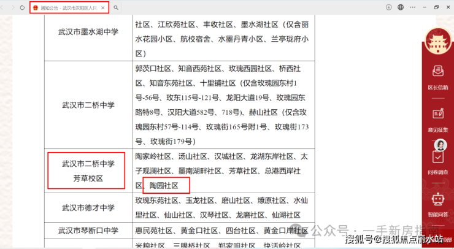The height and width of the screenshot is (249, 454).
Task: Open 区长信箱 mailbox icon
Action: [438, 71]
